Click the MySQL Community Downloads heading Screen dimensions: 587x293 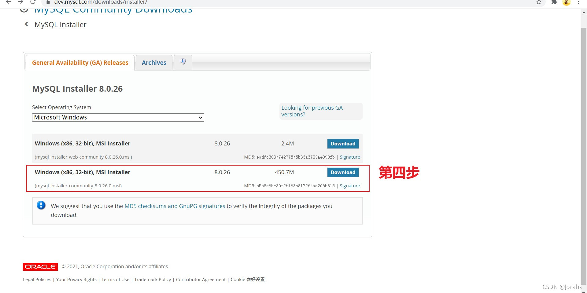pyautogui.click(x=113, y=10)
